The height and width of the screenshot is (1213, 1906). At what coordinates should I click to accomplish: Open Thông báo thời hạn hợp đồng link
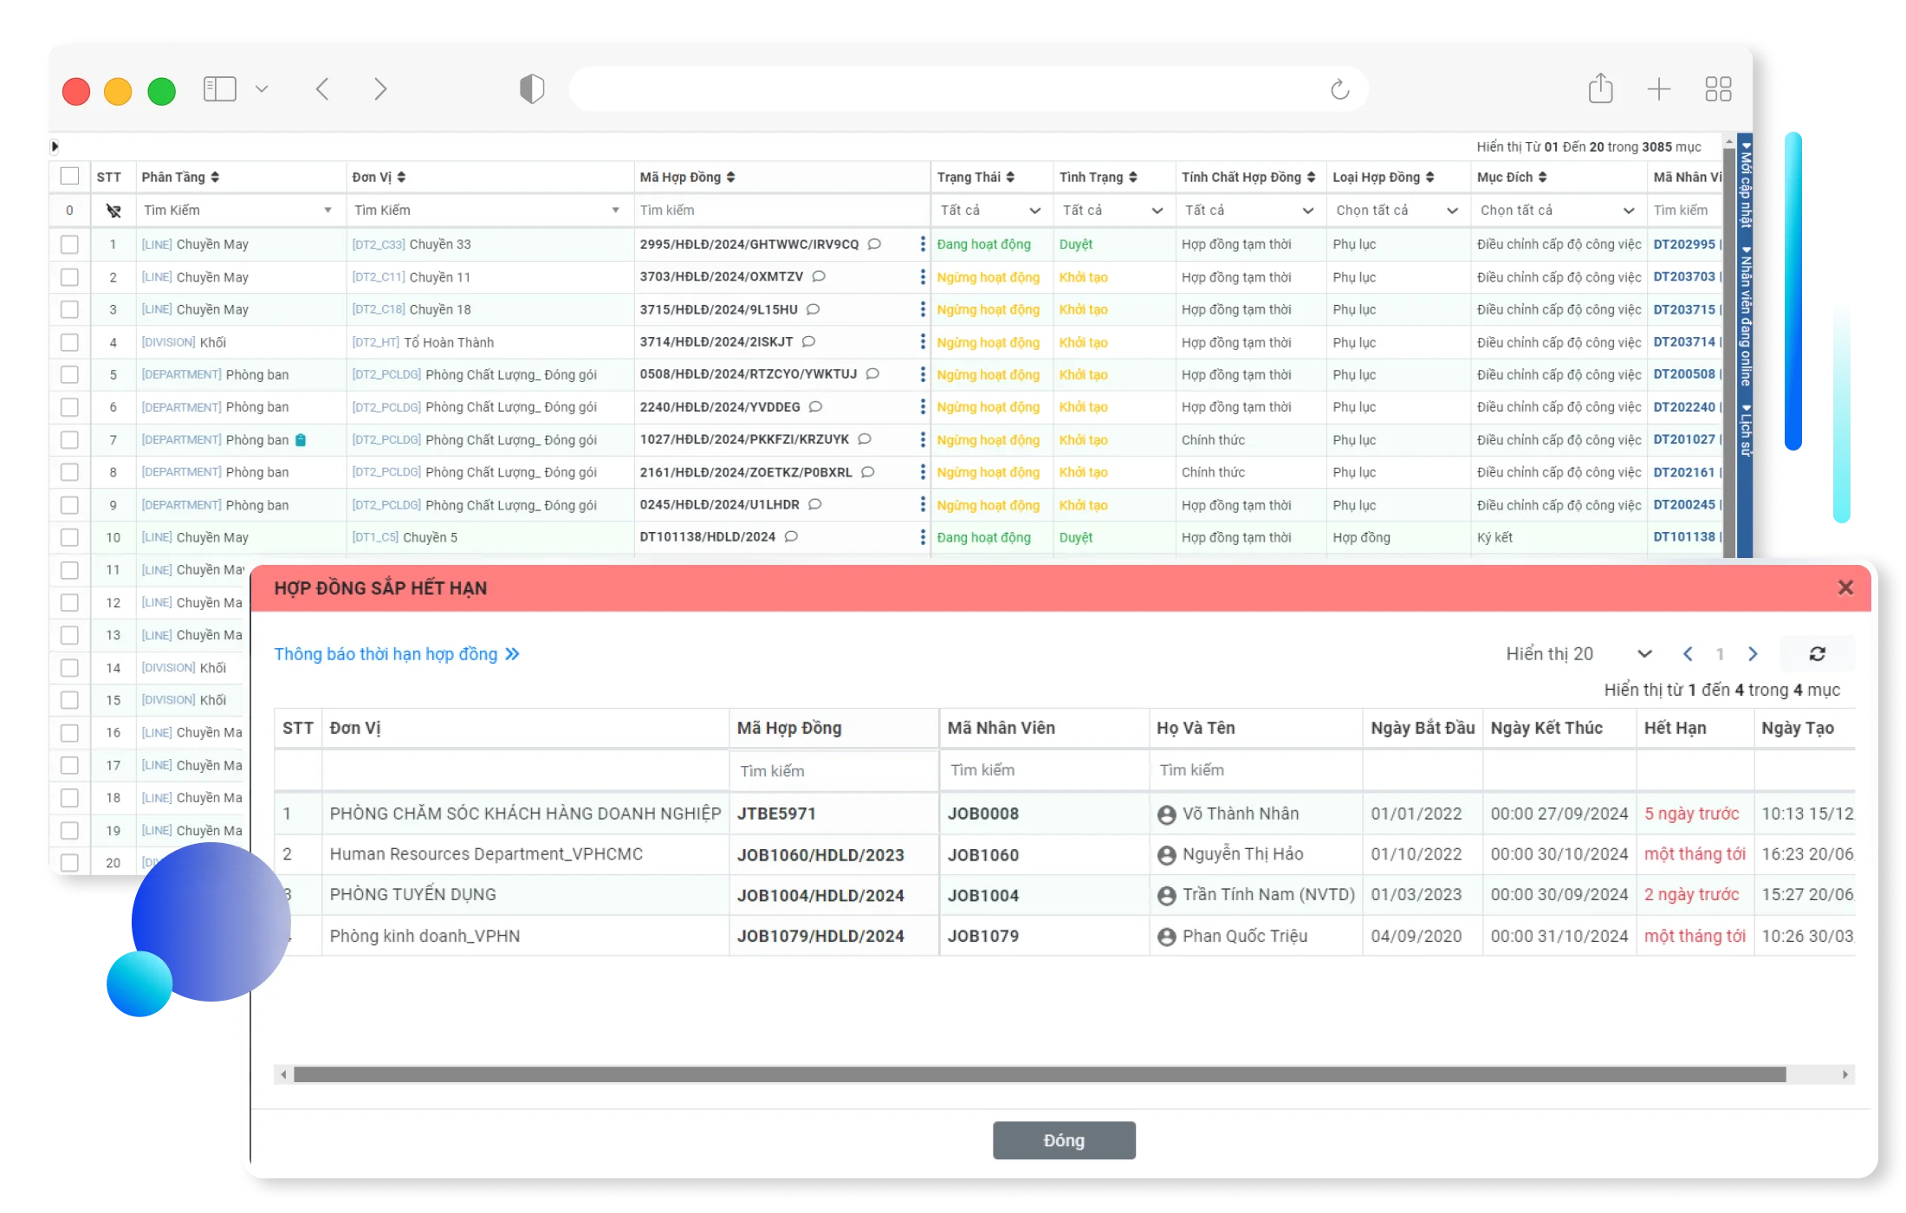coord(397,654)
